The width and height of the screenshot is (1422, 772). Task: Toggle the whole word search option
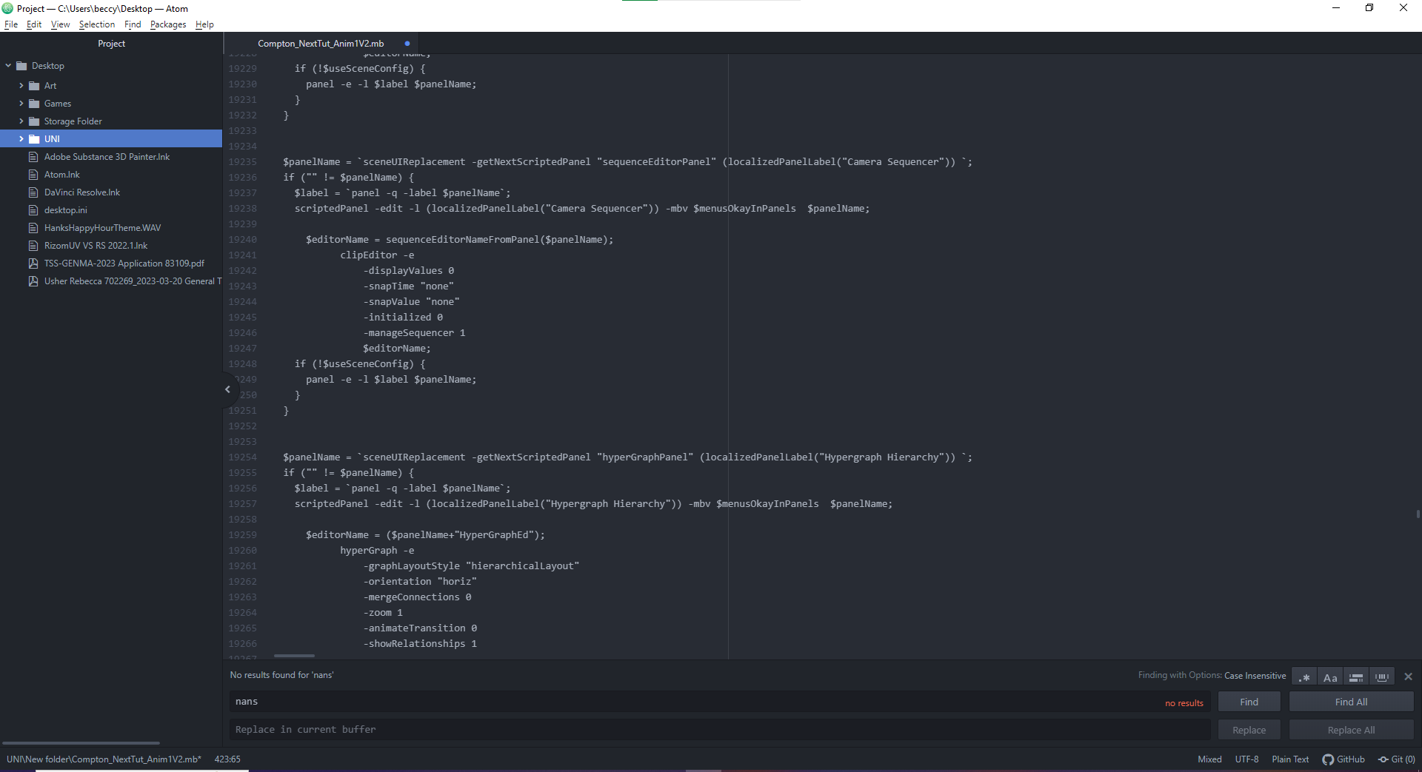(1381, 677)
